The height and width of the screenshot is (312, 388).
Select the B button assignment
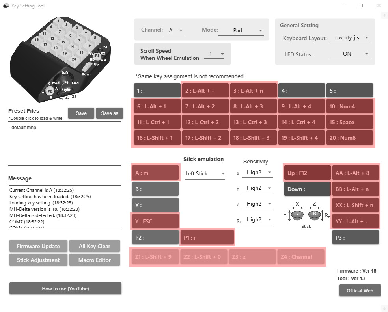(155, 189)
